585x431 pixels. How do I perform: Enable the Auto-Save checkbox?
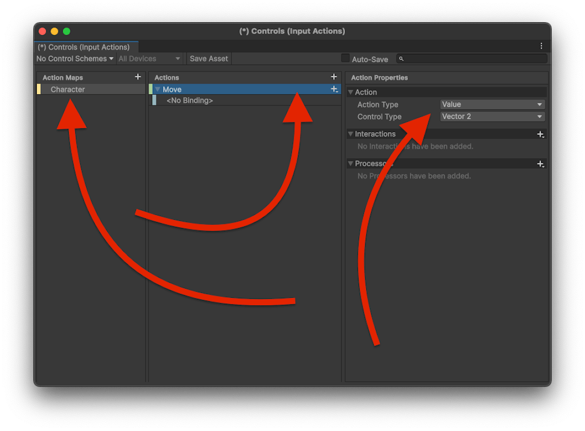345,58
